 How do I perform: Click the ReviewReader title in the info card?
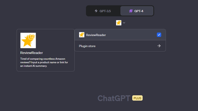tap(31, 53)
